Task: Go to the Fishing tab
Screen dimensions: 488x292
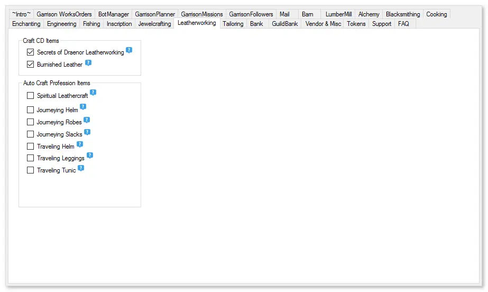Action: coord(91,24)
